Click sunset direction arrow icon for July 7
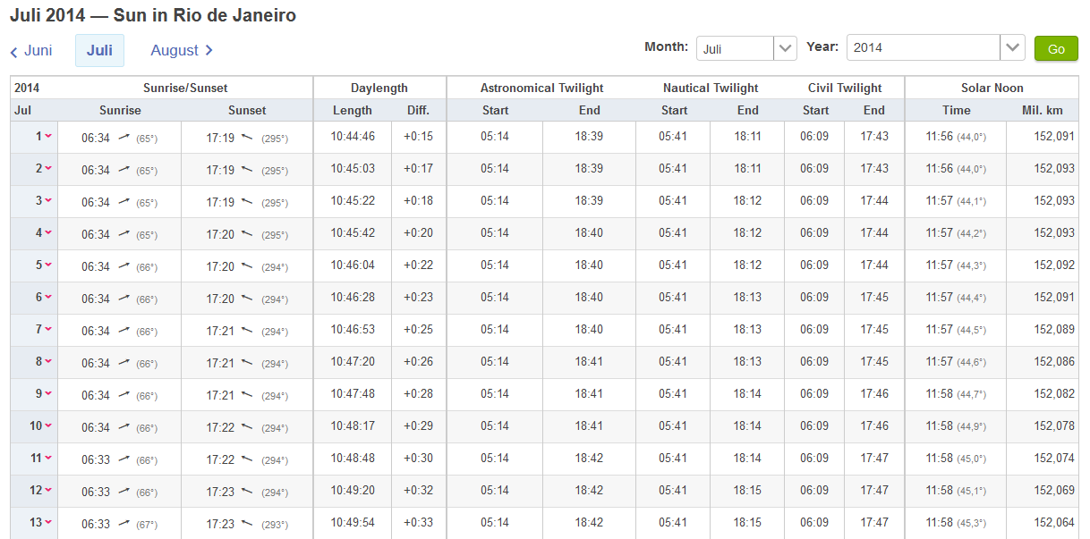The width and height of the screenshot is (1090, 539). click(x=248, y=330)
